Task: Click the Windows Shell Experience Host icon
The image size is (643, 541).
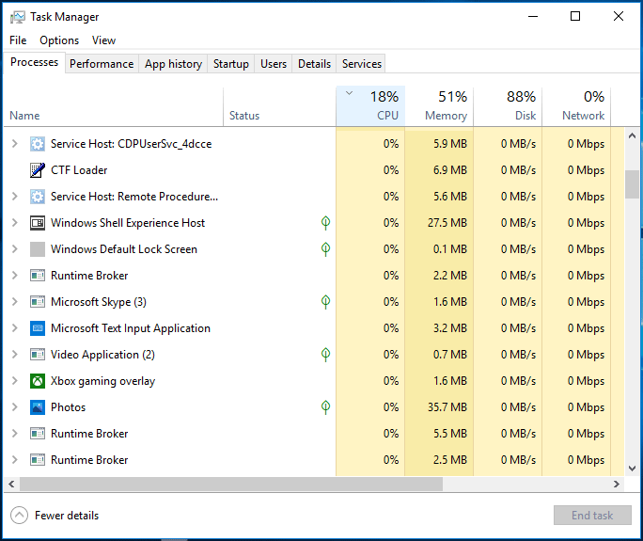Action: (x=38, y=223)
